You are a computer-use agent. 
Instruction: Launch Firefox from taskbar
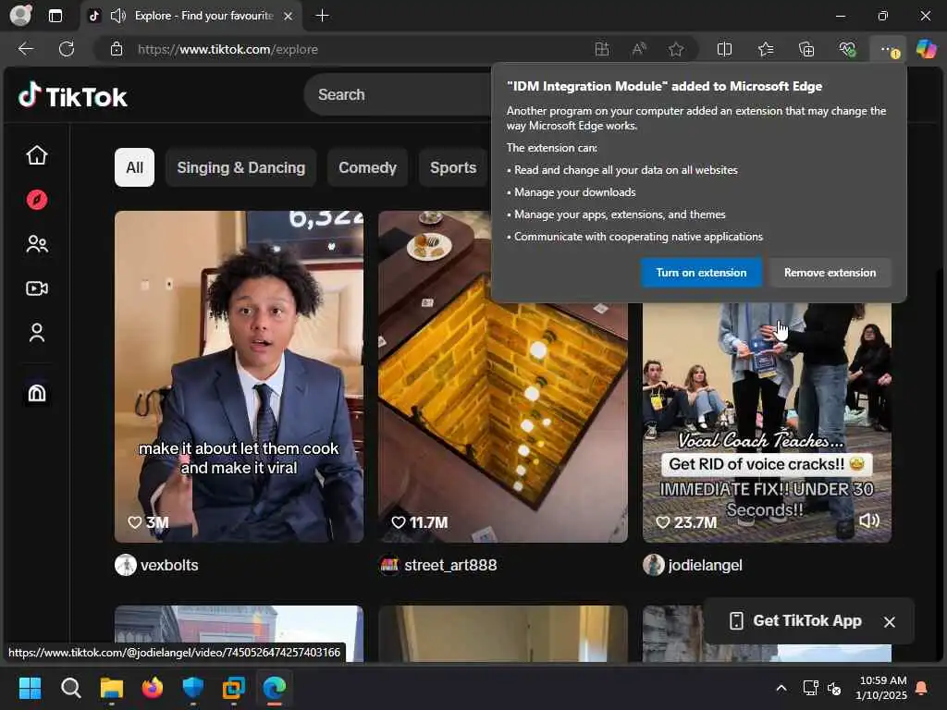(153, 688)
